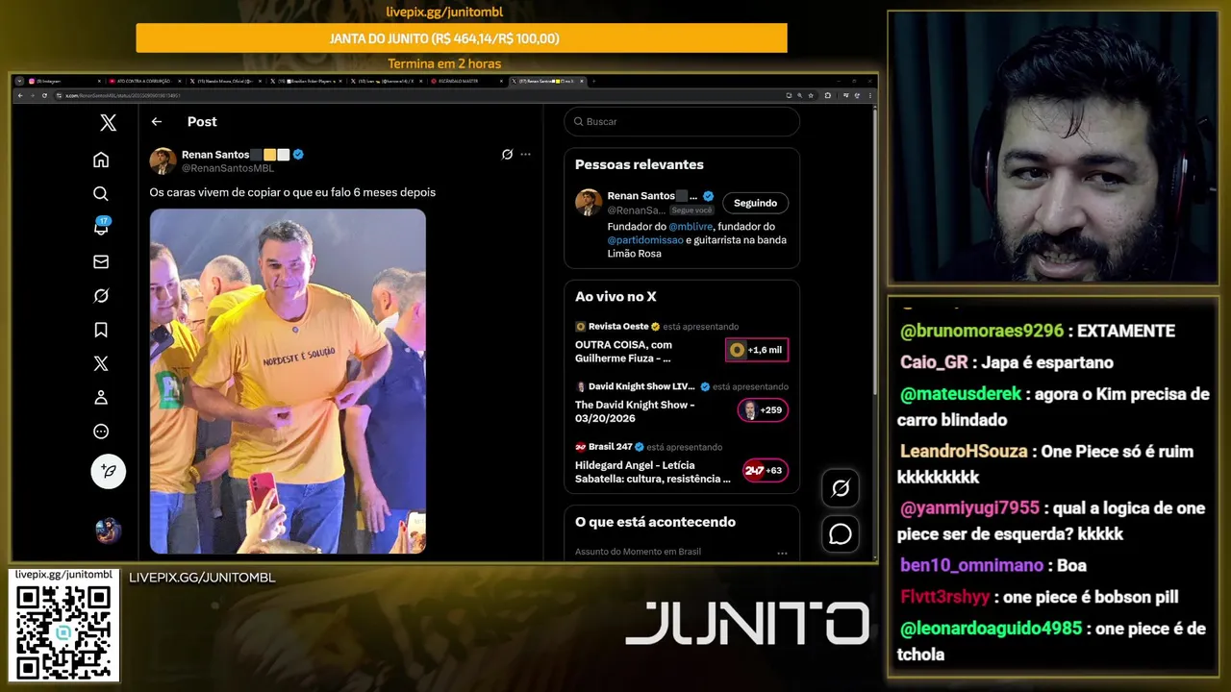This screenshot has height=692, width=1231.
Task: Go to Home via the house icon
Action: tap(101, 160)
